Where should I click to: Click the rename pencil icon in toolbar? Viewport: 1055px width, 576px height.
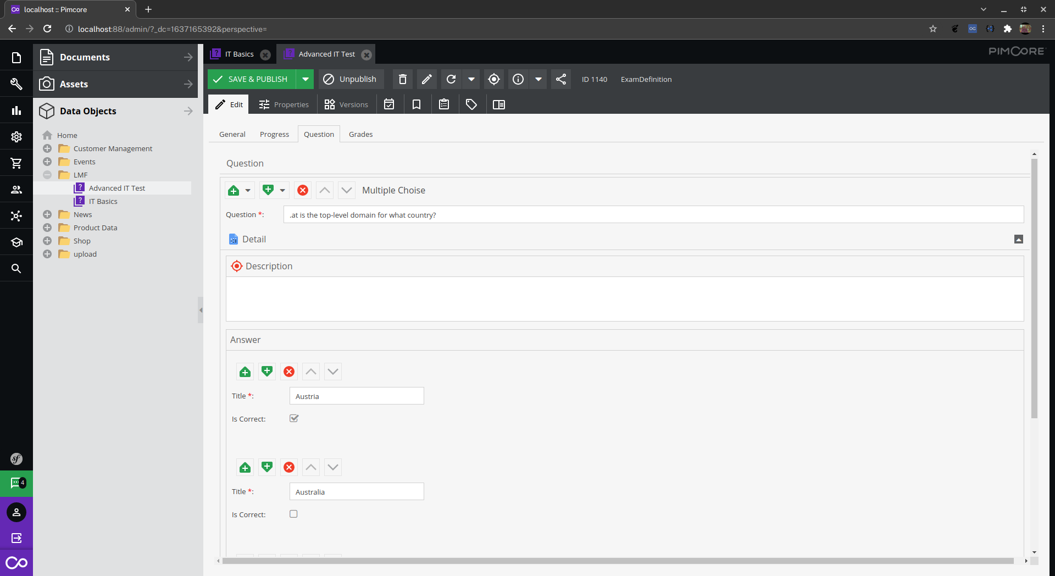pos(427,79)
